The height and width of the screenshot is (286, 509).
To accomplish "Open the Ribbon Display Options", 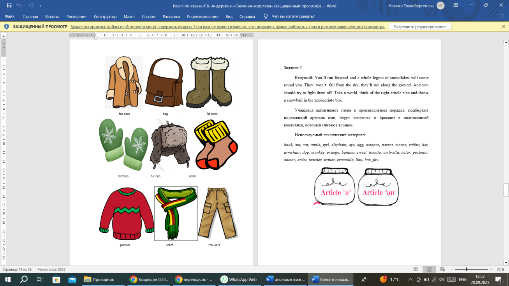I will click(x=456, y=6).
